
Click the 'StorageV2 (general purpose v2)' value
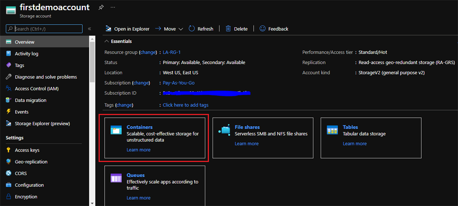[x=392, y=73]
